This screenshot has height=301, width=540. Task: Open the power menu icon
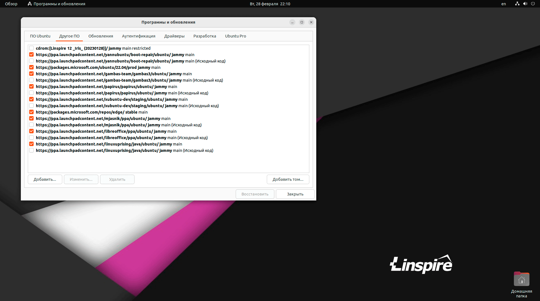(533, 4)
